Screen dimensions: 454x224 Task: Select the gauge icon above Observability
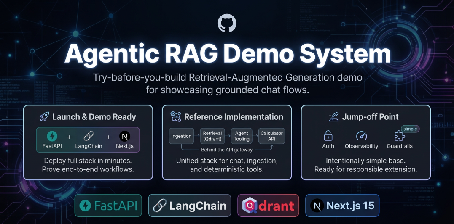(x=361, y=136)
